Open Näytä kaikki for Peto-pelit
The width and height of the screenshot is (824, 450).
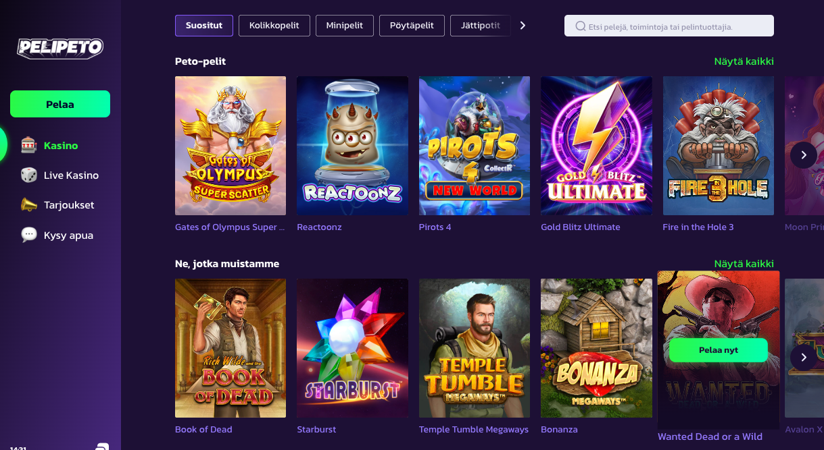coord(744,61)
